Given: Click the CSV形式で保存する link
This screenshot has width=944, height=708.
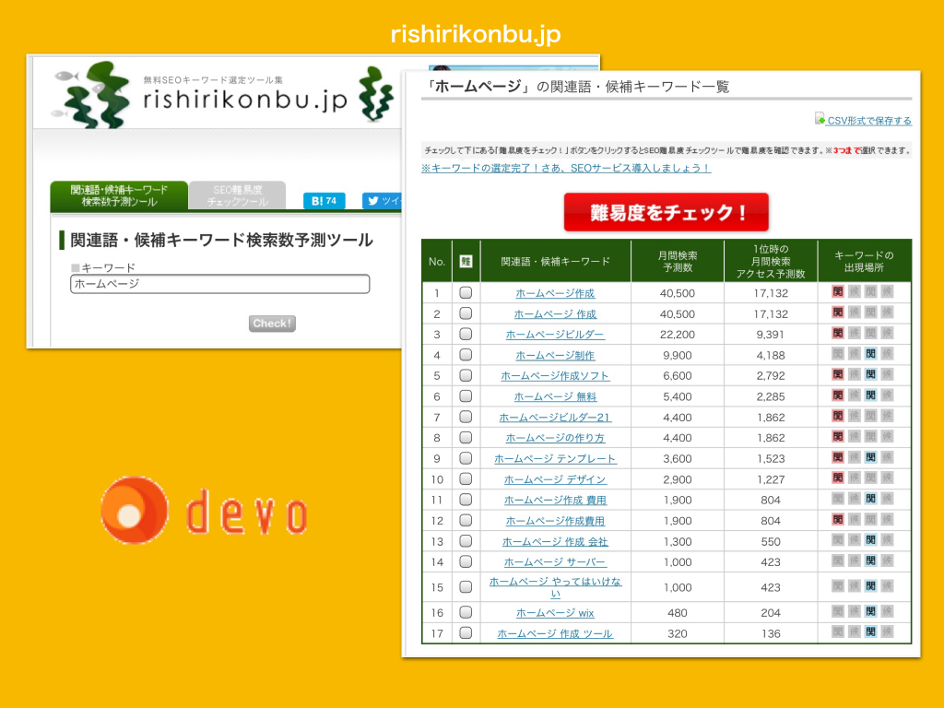Looking at the screenshot, I should [868, 121].
